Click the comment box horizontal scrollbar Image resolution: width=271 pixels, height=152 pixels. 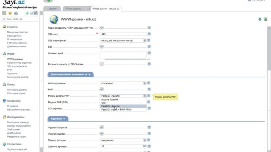click(x=125, y=59)
